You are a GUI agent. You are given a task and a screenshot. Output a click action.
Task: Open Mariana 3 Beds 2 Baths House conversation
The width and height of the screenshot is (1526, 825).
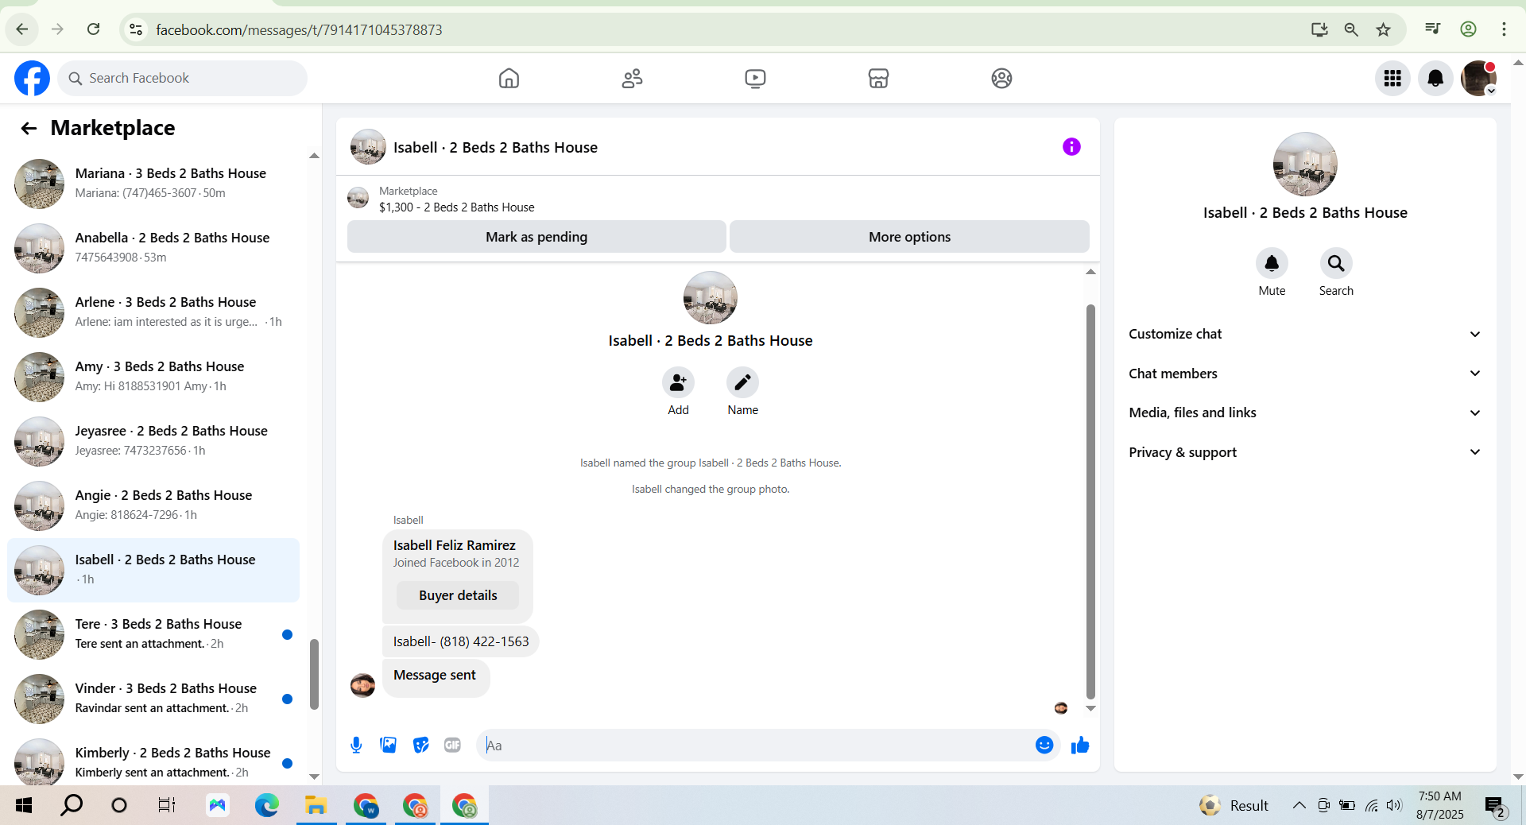pos(153,184)
